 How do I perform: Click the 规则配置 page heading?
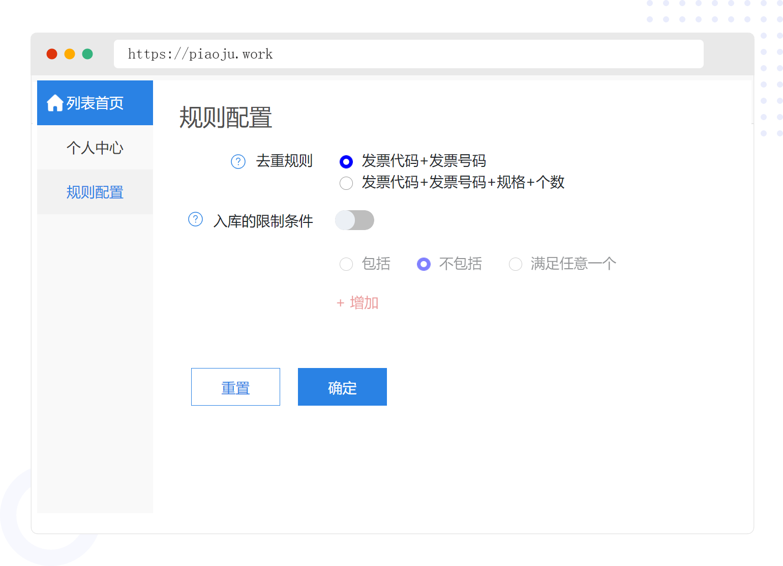click(226, 118)
